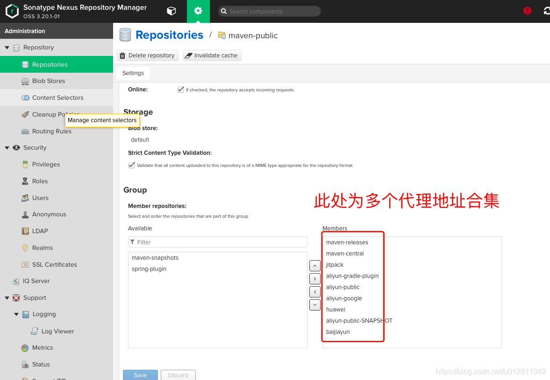Open Log Viewer in sidebar

pyautogui.click(x=57, y=332)
